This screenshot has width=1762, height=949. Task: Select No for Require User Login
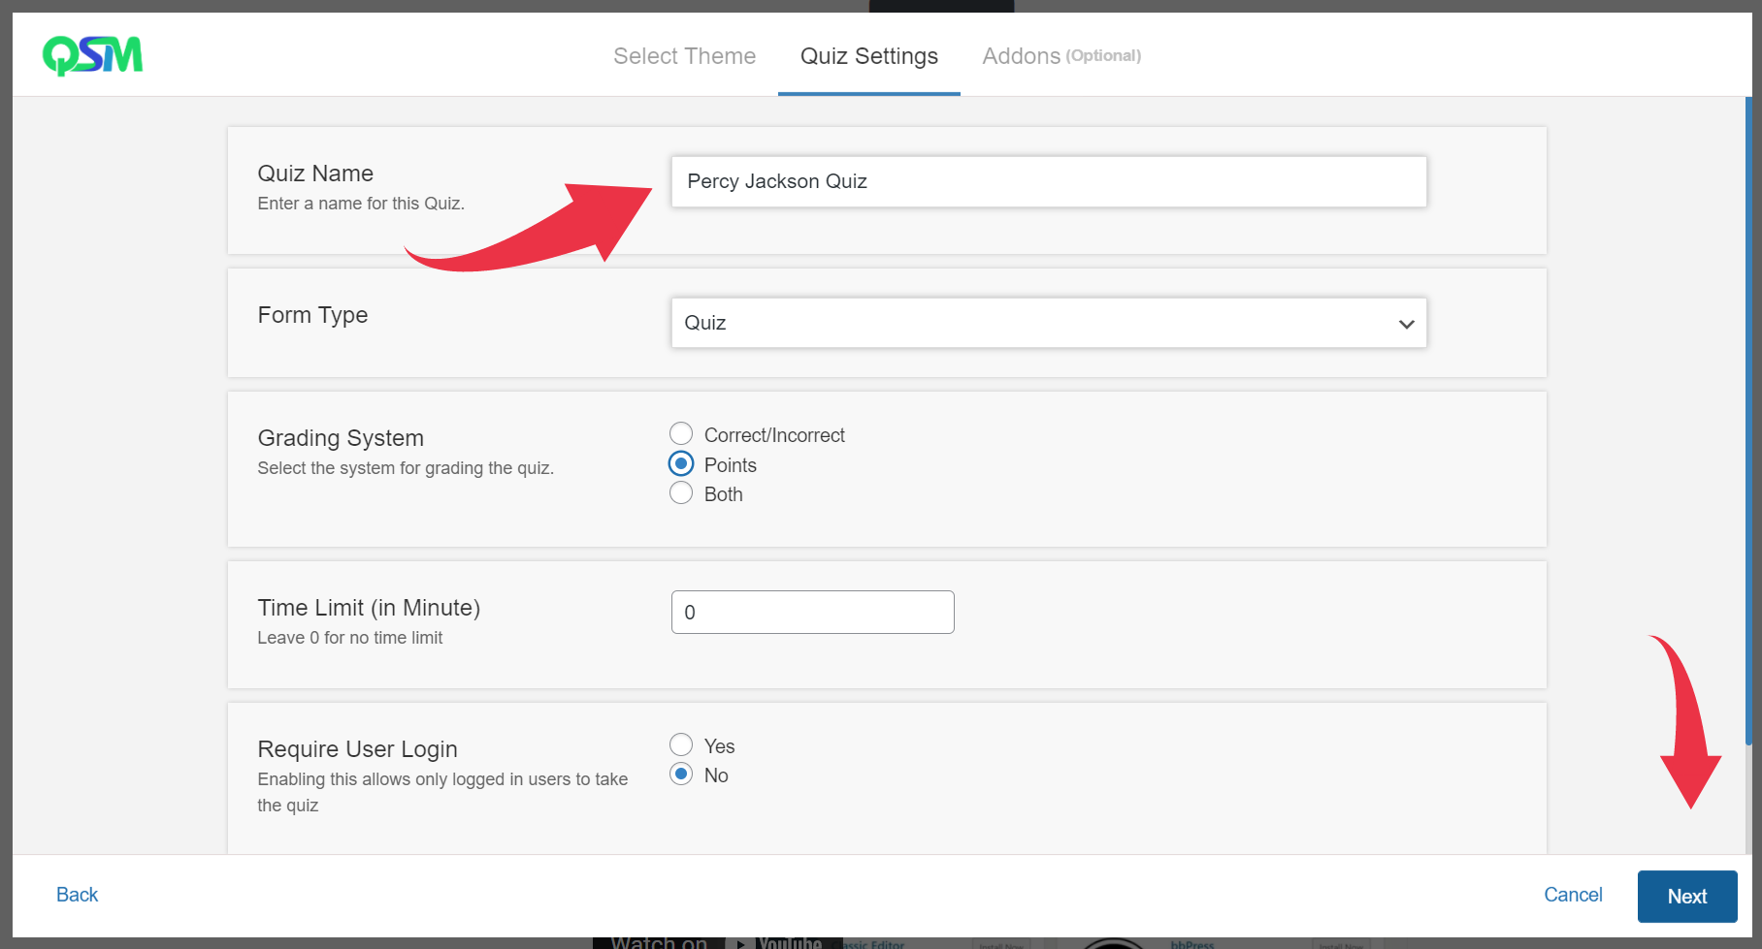click(x=681, y=775)
